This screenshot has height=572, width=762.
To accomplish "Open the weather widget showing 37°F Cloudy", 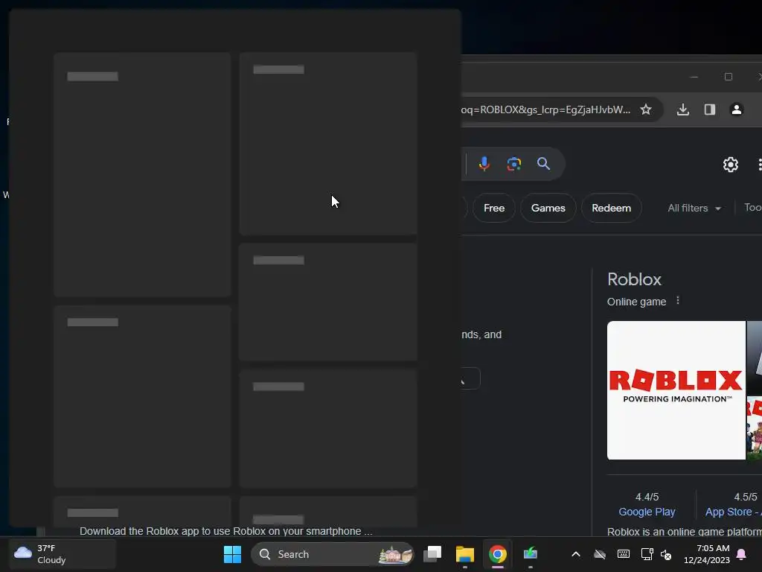I will click(x=63, y=554).
